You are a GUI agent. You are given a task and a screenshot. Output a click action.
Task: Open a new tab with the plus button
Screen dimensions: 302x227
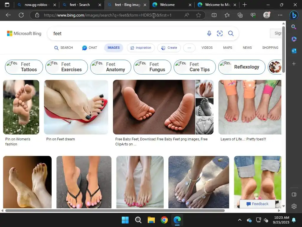coord(244,5)
